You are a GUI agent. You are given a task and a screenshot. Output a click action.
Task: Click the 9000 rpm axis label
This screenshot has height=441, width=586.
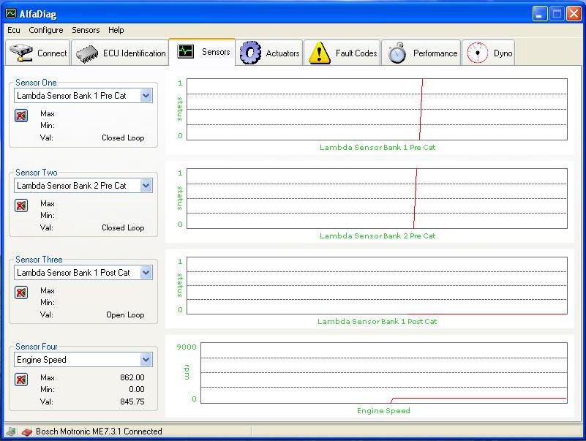pyautogui.click(x=187, y=347)
